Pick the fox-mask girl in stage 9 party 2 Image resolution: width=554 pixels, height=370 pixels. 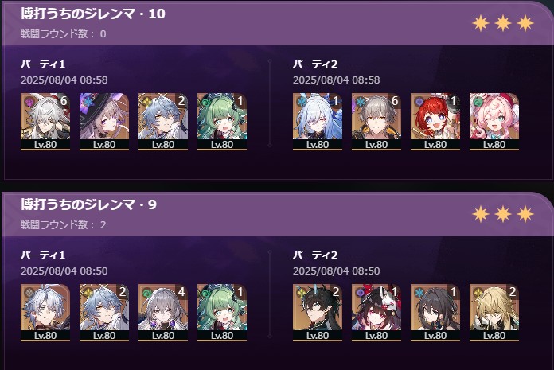coord(376,313)
